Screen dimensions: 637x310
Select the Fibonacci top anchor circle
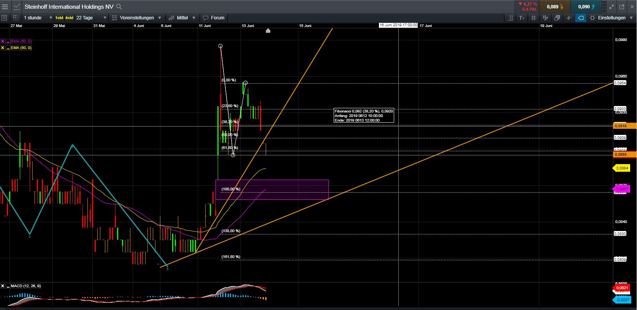[220, 46]
